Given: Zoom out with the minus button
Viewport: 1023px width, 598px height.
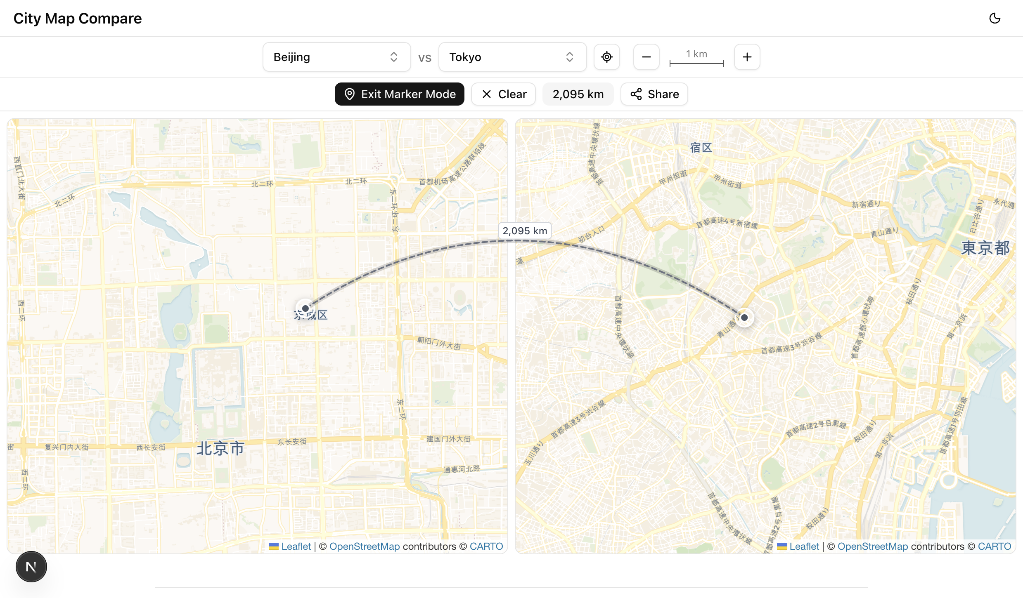Looking at the screenshot, I should pos(646,57).
